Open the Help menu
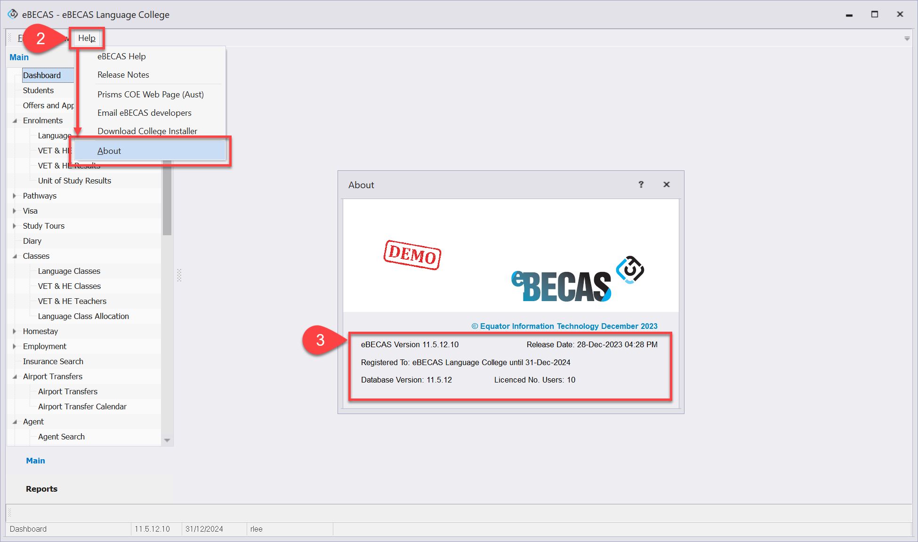The height and width of the screenshot is (542, 918). click(x=87, y=38)
